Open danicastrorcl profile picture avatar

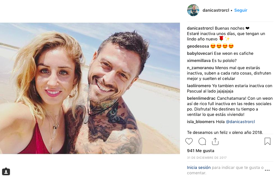(193, 10)
